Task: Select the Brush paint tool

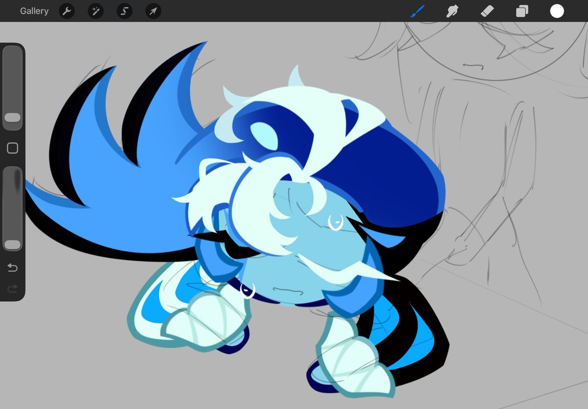Action: tap(417, 11)
